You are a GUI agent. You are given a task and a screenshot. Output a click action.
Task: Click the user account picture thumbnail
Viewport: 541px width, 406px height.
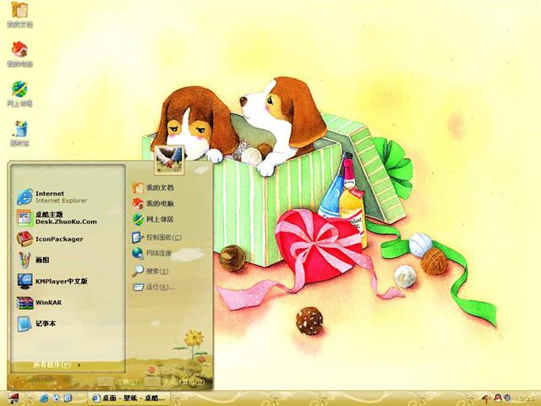(x=169, y=160)
